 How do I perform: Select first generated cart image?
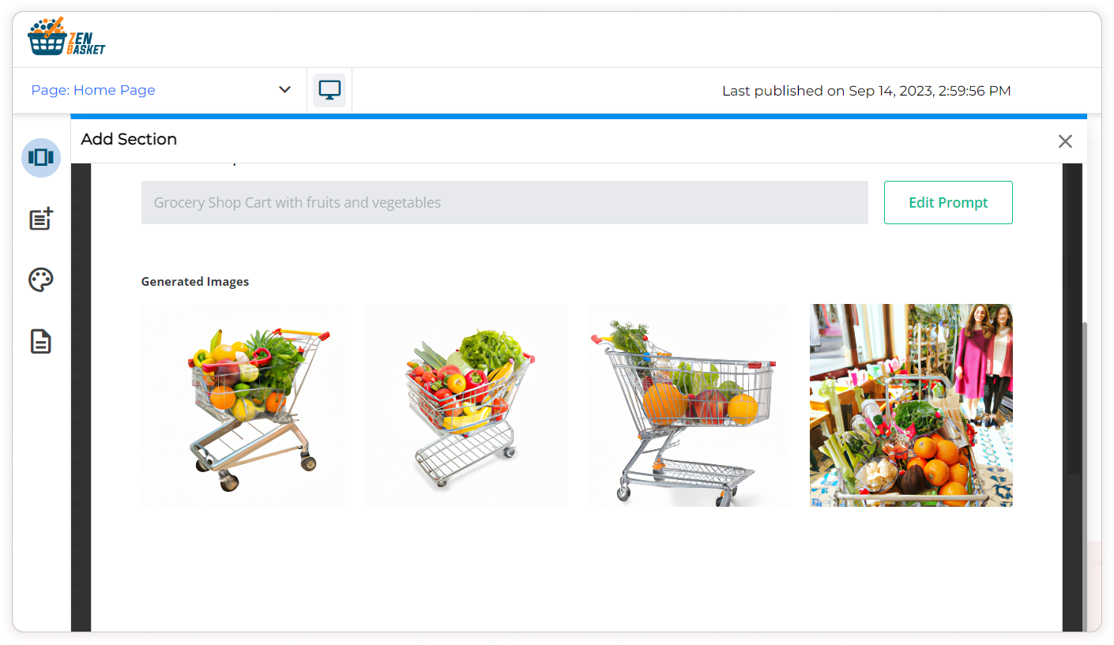(x=243, y=405)
